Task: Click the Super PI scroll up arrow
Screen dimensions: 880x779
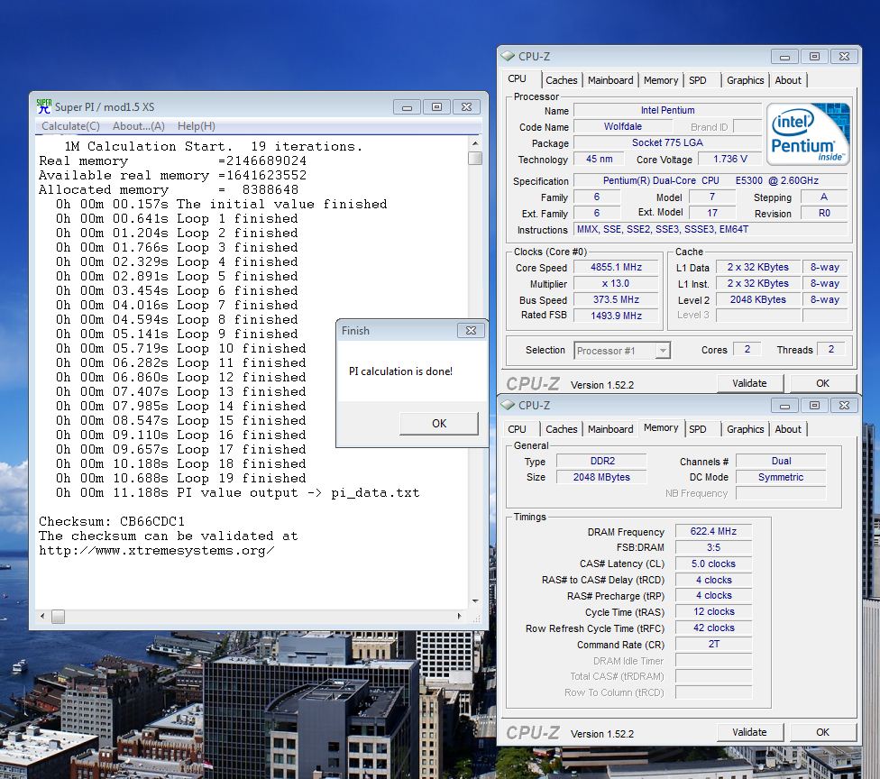Action: (x=475, y=143)
